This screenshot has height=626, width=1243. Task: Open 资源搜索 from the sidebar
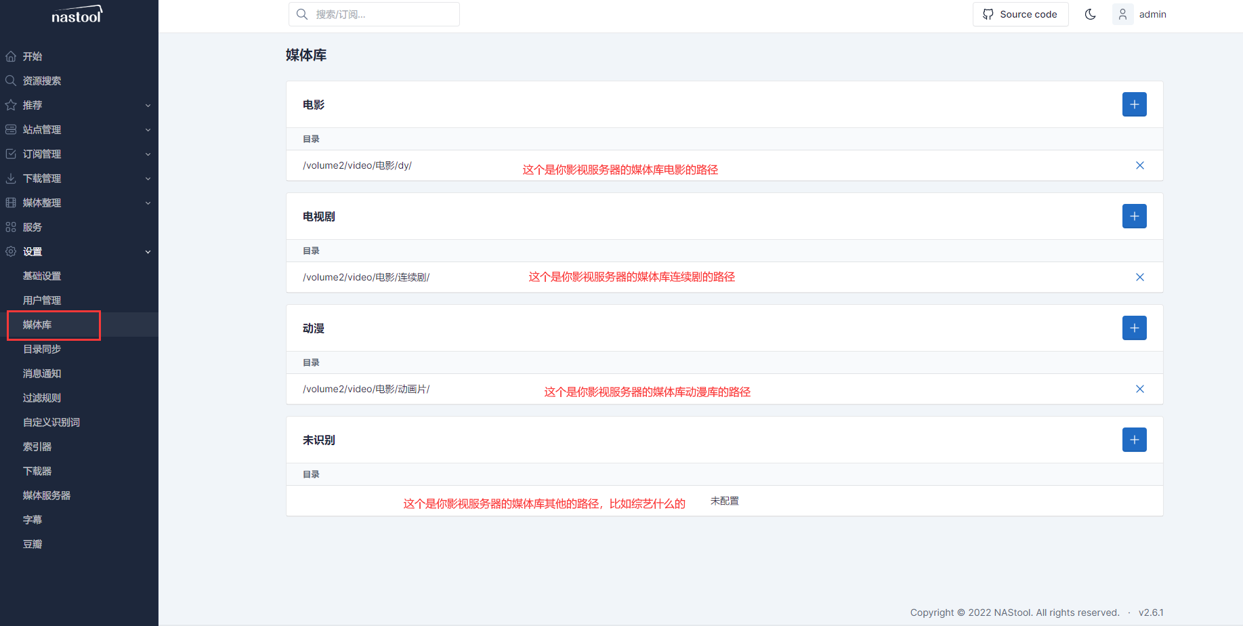(x=42, y=81)
